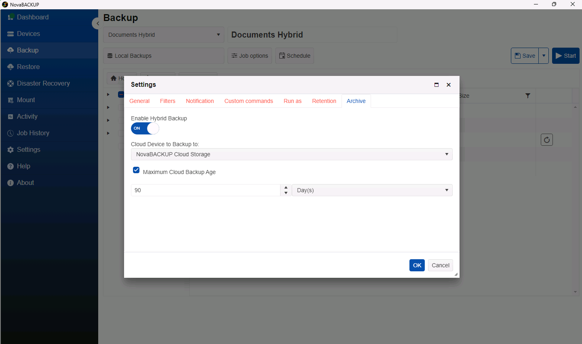Viewport: 582px width, 344px height.
Task: Click Cancel in Settings dialog
Action: coord(441,265)
